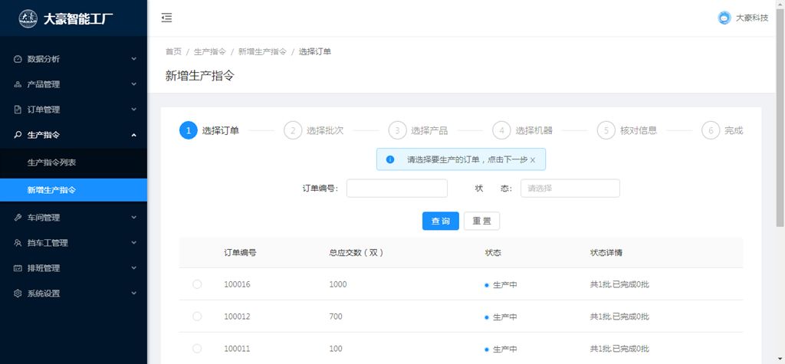
Task: Click the blue 查询 button
Action: point(440,221)
